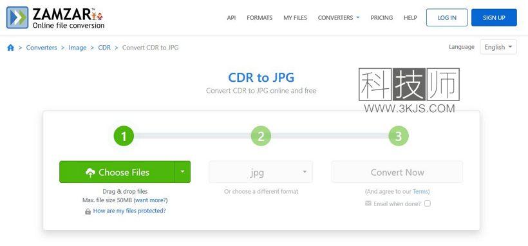Enable Email when done checkbox
The width and height of the screenshot is (528, 246).
pyautogui.click(x=428, y=203)
